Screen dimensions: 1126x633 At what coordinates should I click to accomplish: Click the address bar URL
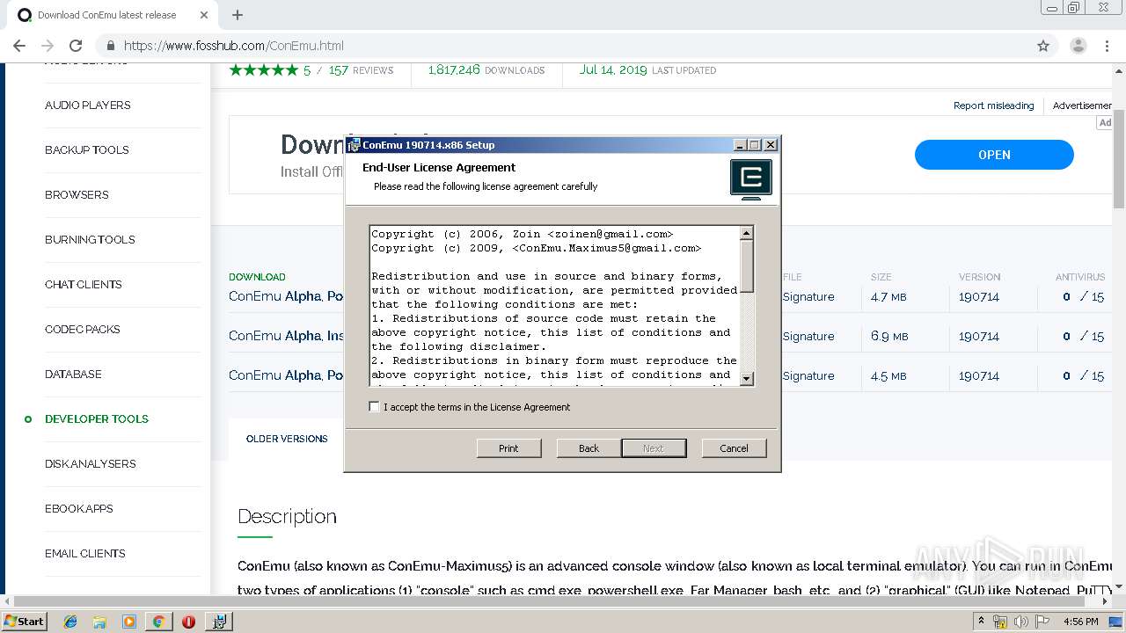(234, 46)
